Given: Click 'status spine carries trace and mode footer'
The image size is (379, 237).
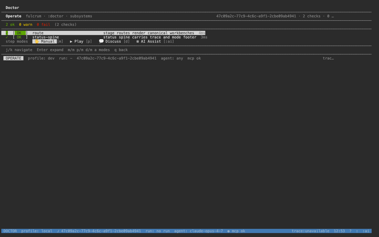Looking at the screenshot, I should point(150,37).
